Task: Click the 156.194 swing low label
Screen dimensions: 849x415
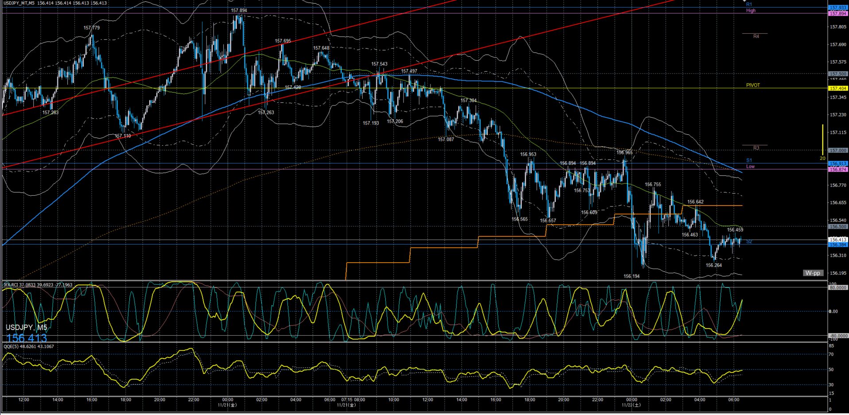Action: pyautogui.click(x=632, y=276)
